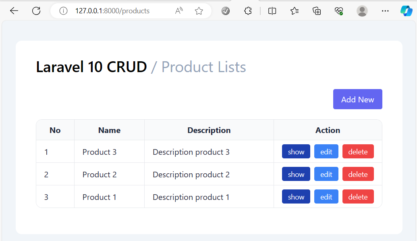Click inside the URL address bar

(x=117, y=11)
